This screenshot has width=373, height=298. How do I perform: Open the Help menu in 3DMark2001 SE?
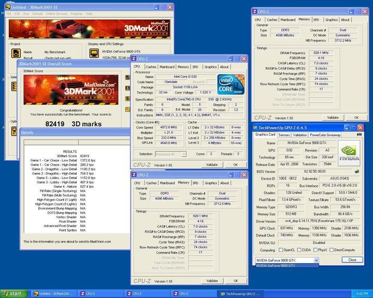[89, 14]
